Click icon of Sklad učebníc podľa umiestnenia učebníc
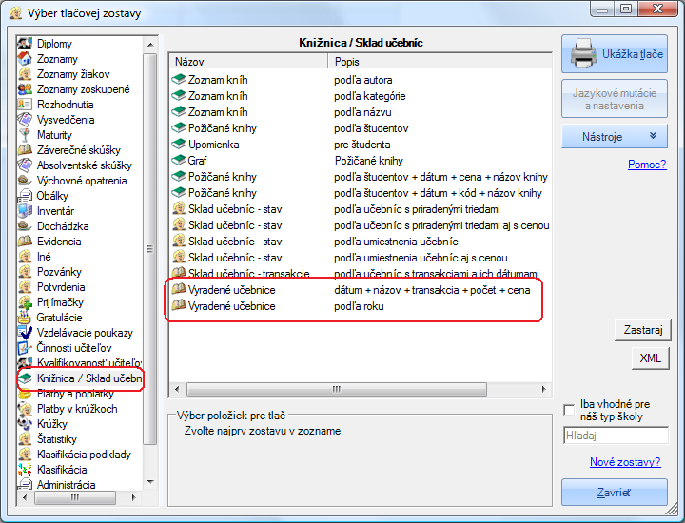 click(x=178, y=241)
